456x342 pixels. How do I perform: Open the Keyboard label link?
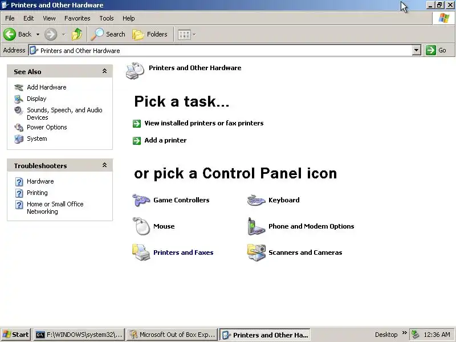(284, 200)
